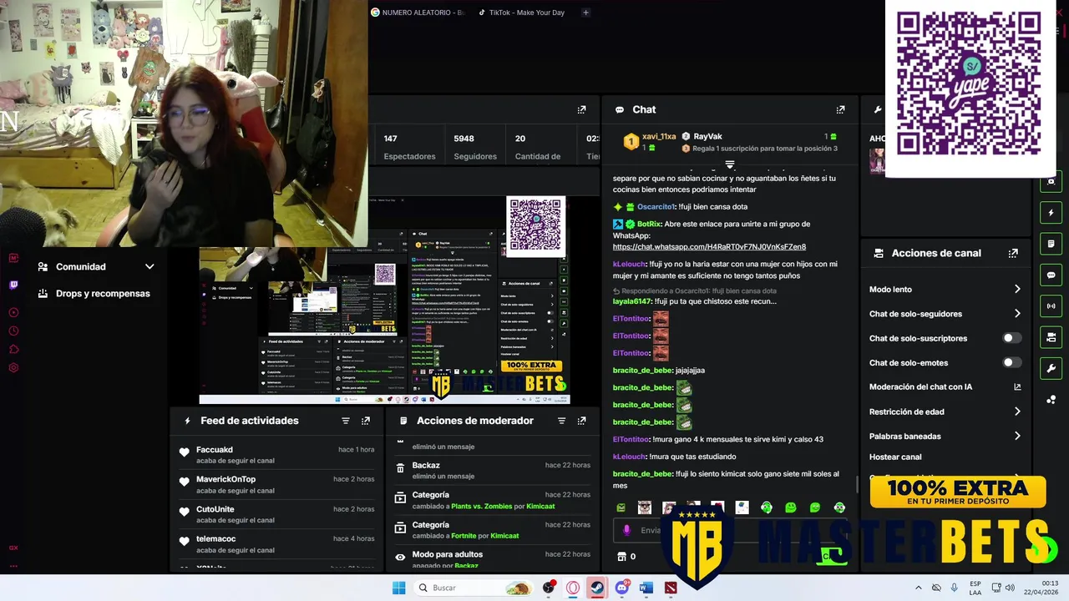The width and height of the screenshot is (1069, 601).
Task: Open Moderación del chat con IA link
Action: tap(945, 386)
